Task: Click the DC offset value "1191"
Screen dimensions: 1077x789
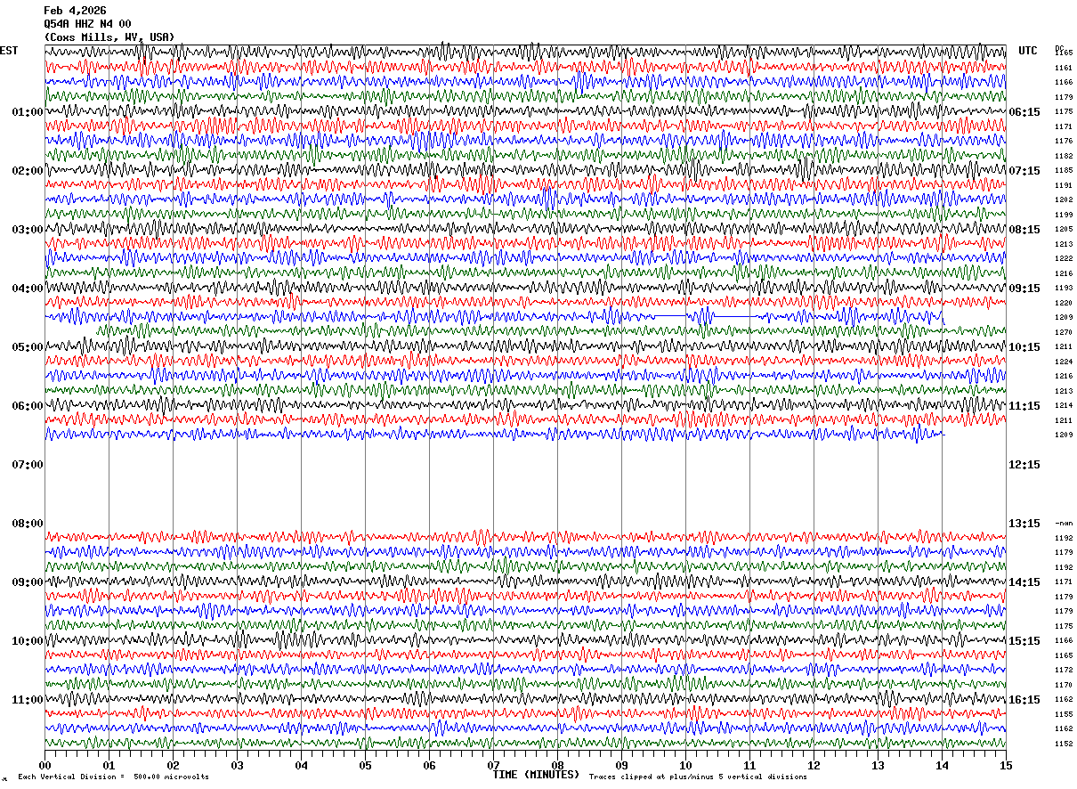Action: click(1064, 185)
